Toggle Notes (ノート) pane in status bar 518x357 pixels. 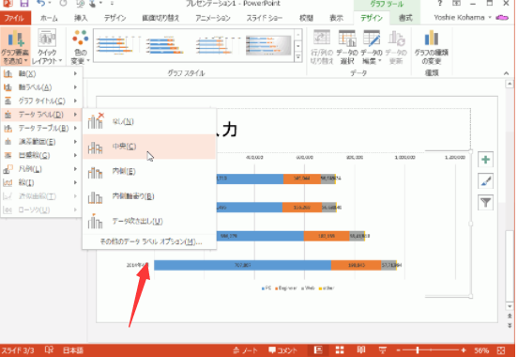click(x=245, y=350)
